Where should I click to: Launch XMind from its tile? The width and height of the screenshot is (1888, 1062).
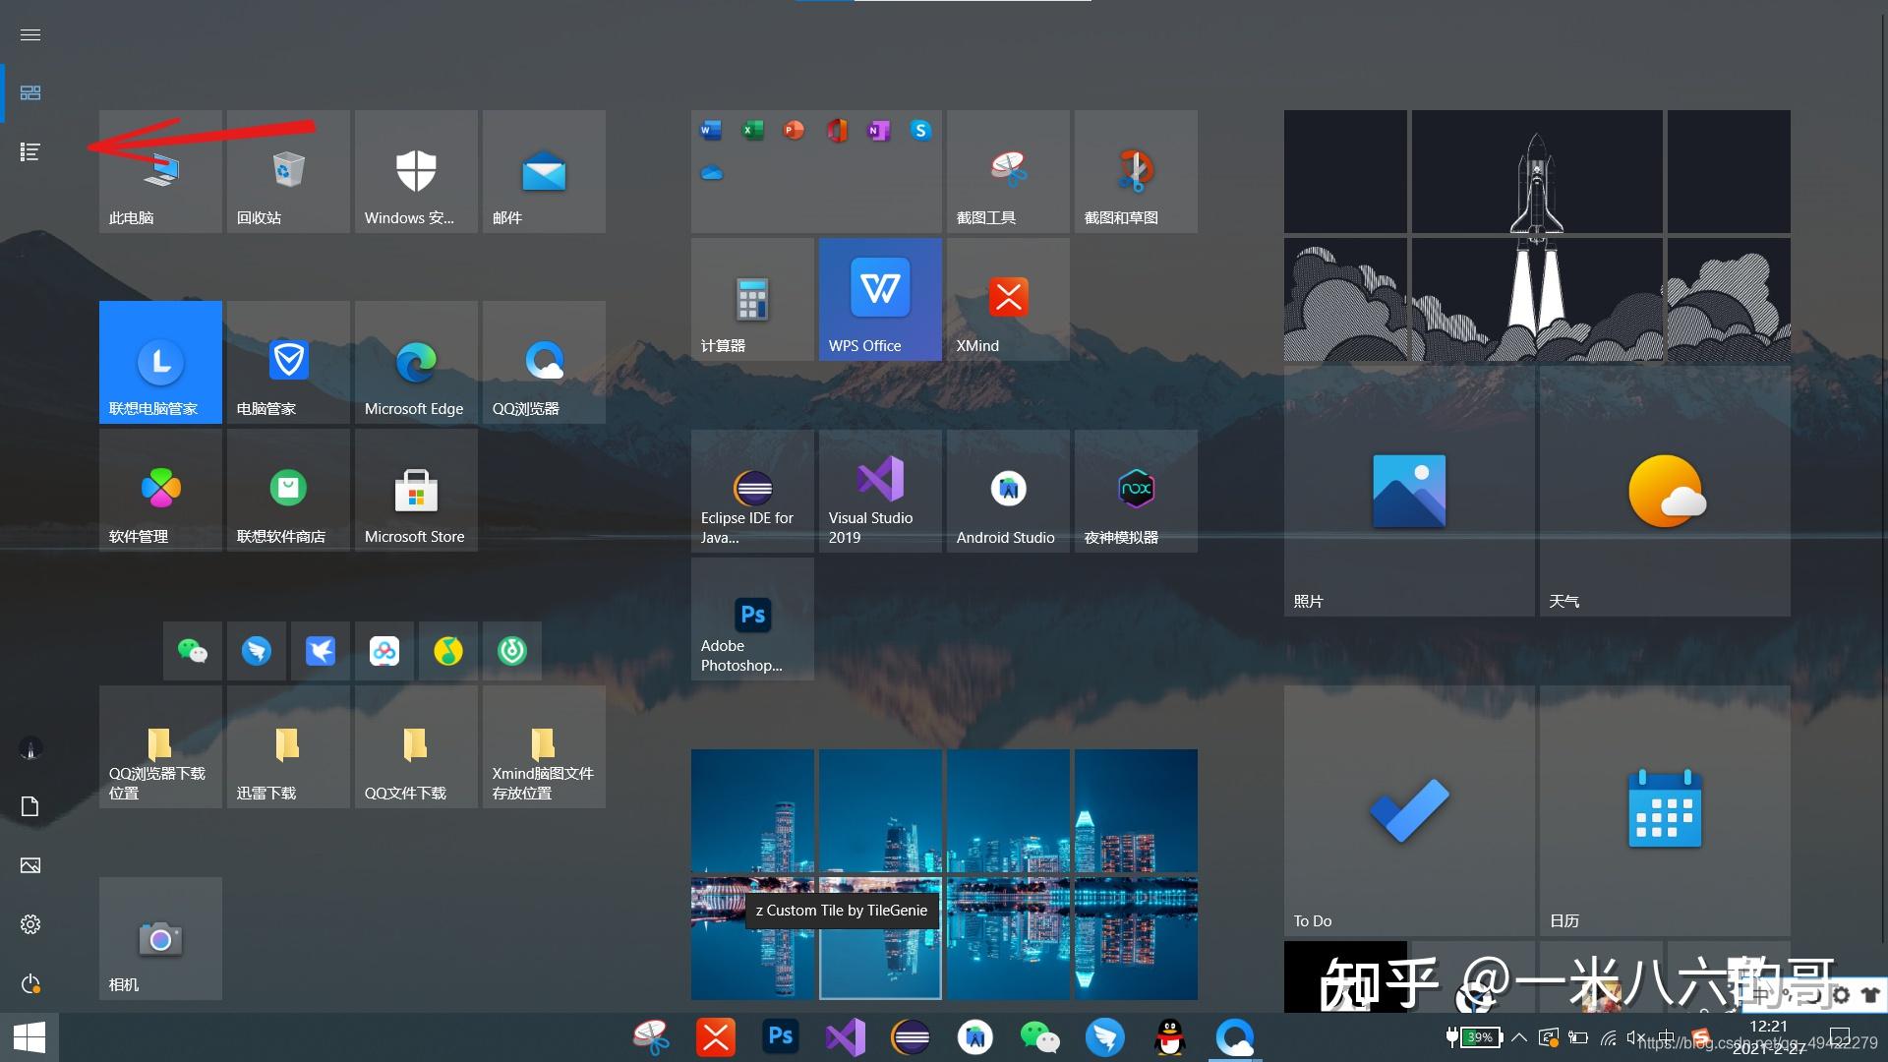pyautogui.click(x=1007, y=298)
